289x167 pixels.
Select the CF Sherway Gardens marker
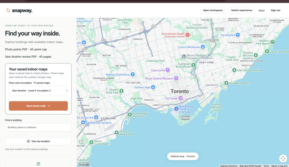click(83, 123)
